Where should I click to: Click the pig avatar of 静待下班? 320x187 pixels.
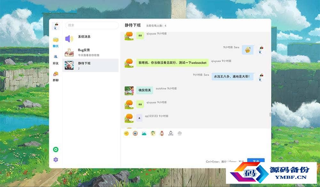pyautogui.click(x=69, y=65)
